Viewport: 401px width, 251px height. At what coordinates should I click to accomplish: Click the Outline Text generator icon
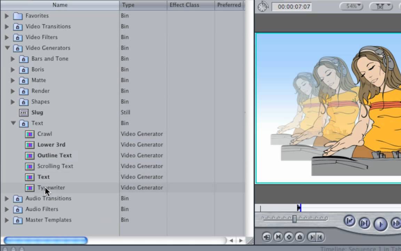pyautogui.click(x=30, y=156)
